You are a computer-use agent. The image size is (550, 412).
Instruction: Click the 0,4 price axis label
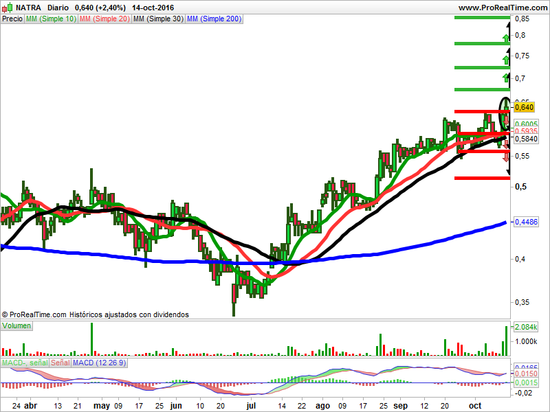tap(520, 260)
